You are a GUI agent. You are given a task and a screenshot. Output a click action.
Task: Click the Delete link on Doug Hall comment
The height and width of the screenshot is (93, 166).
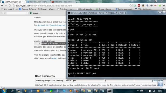(155, 81)
